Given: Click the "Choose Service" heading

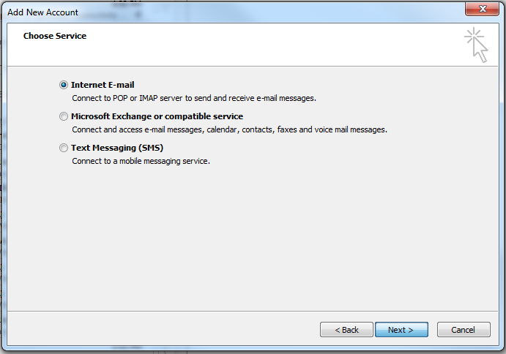Looking at the screenshot, I should click(x=55, y=36).
